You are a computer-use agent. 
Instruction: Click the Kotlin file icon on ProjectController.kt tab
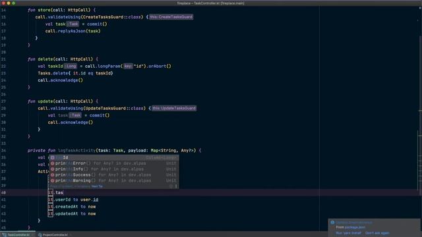click(x=40, y=235)
